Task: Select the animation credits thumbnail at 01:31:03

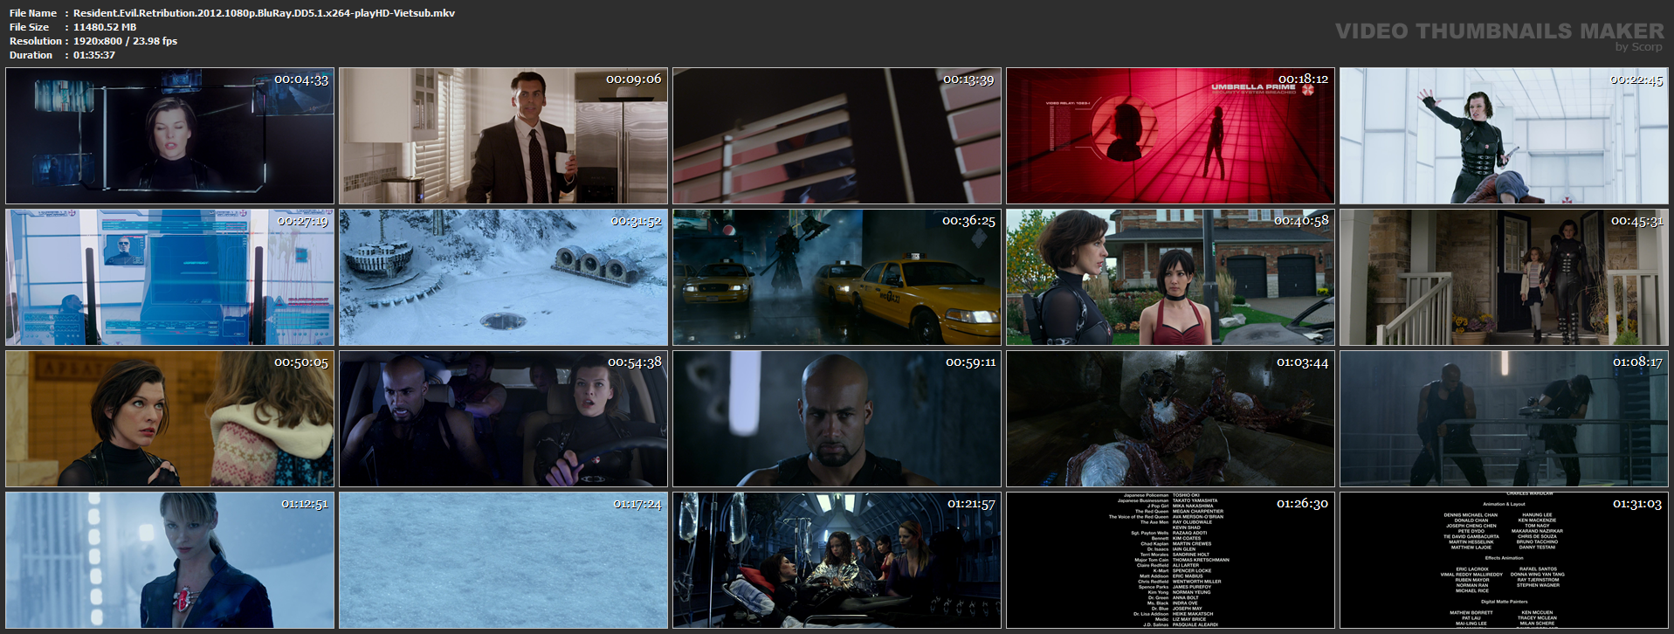Action: tap(1504, 561)
